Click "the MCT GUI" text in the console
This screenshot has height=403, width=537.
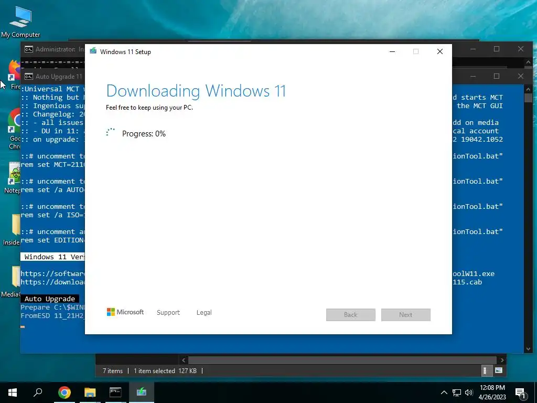tap(480, 106)
